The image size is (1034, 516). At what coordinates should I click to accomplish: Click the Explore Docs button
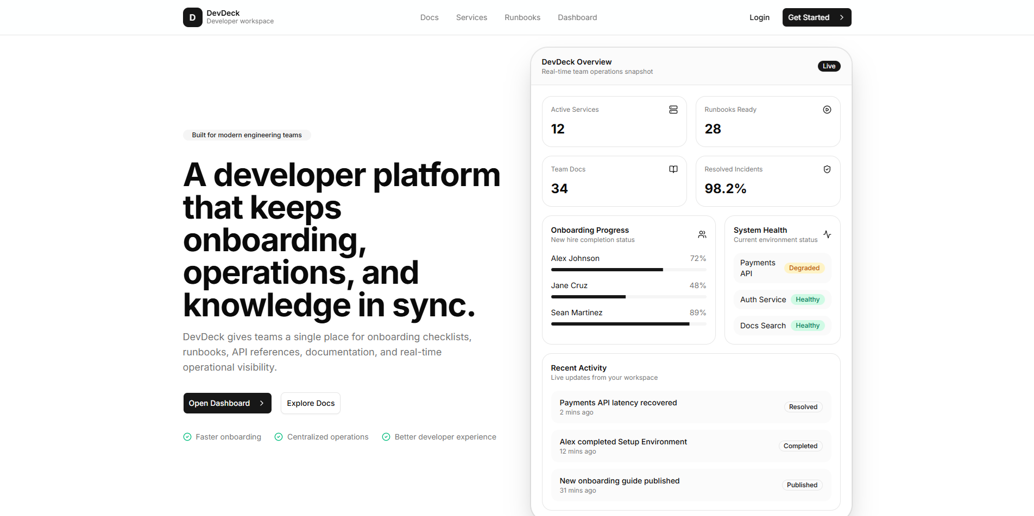click(x=311, y=403)
